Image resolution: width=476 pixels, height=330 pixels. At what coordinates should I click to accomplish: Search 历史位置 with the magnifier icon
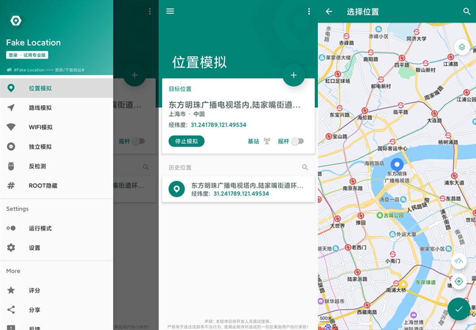[305, 167]
